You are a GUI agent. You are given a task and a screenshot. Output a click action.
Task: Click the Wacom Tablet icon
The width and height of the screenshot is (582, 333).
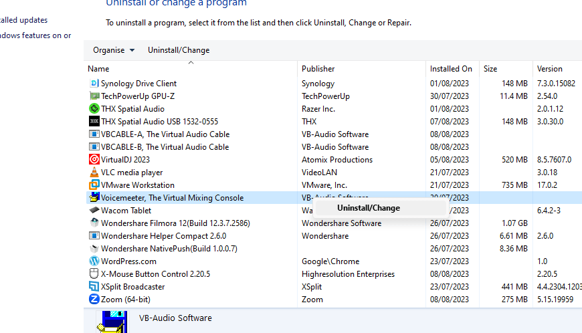pyautogui.click(x=94, y=210)
